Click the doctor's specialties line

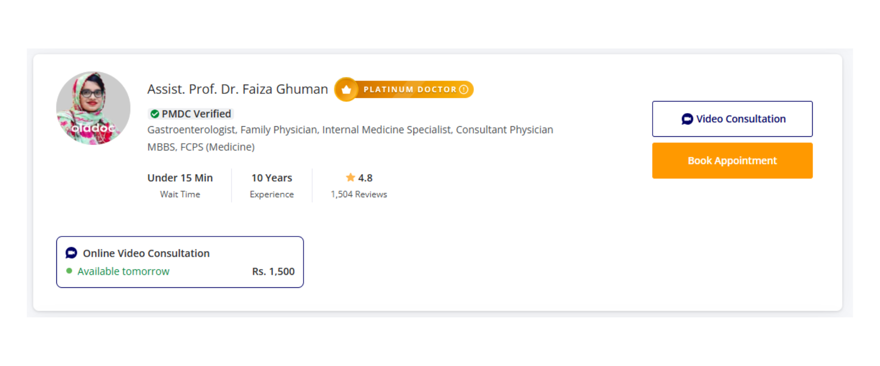coord(350,130)
